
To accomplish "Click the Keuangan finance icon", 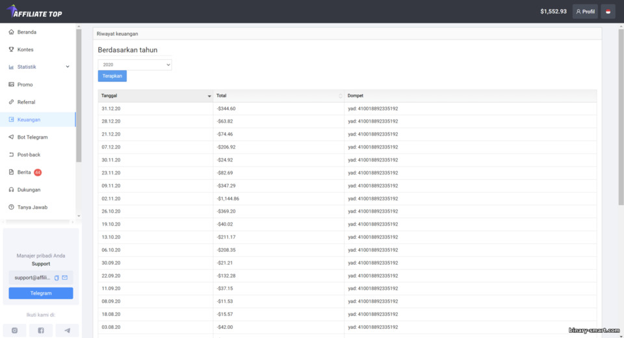I will [x=11, y=119].
